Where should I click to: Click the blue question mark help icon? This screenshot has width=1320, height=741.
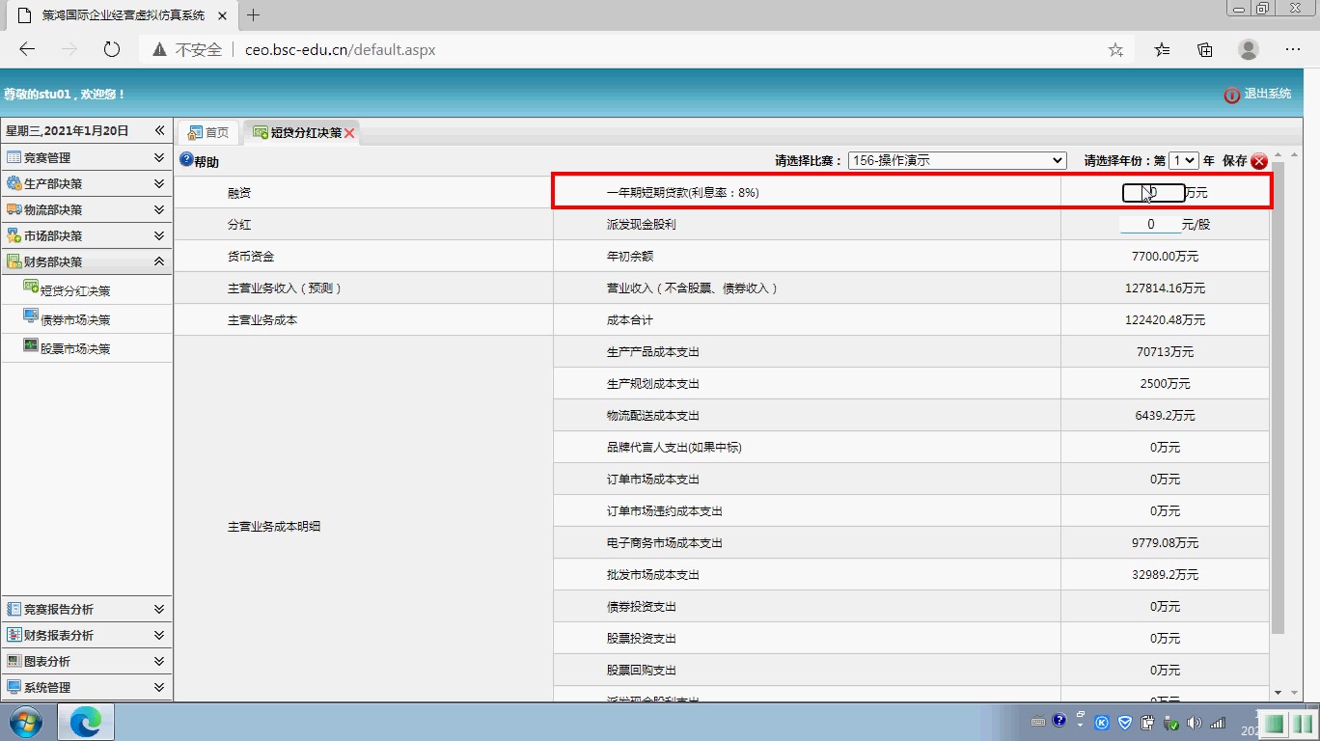(x=186, y=160)
